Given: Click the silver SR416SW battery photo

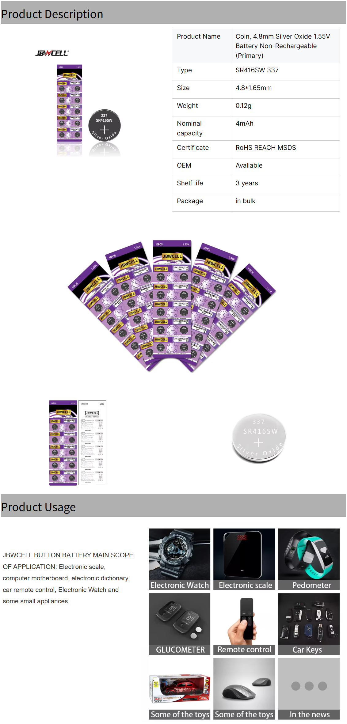Looking at the screenshot, I should tap(259, 438).
